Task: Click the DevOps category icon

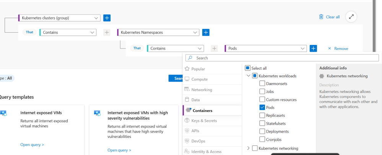Action: coord(187,141)
